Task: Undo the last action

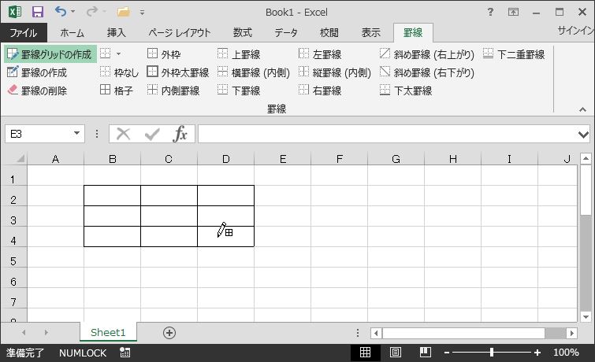Action: point(61,11)
